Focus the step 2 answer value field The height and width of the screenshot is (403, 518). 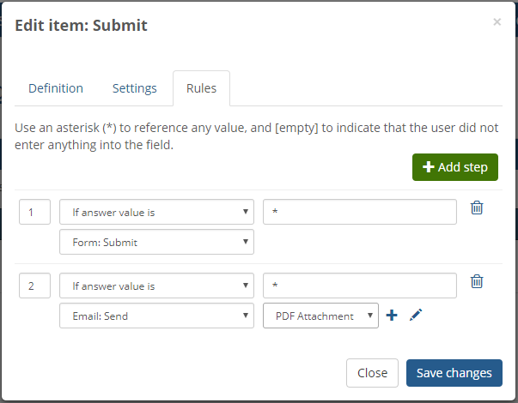click(360, 286)
